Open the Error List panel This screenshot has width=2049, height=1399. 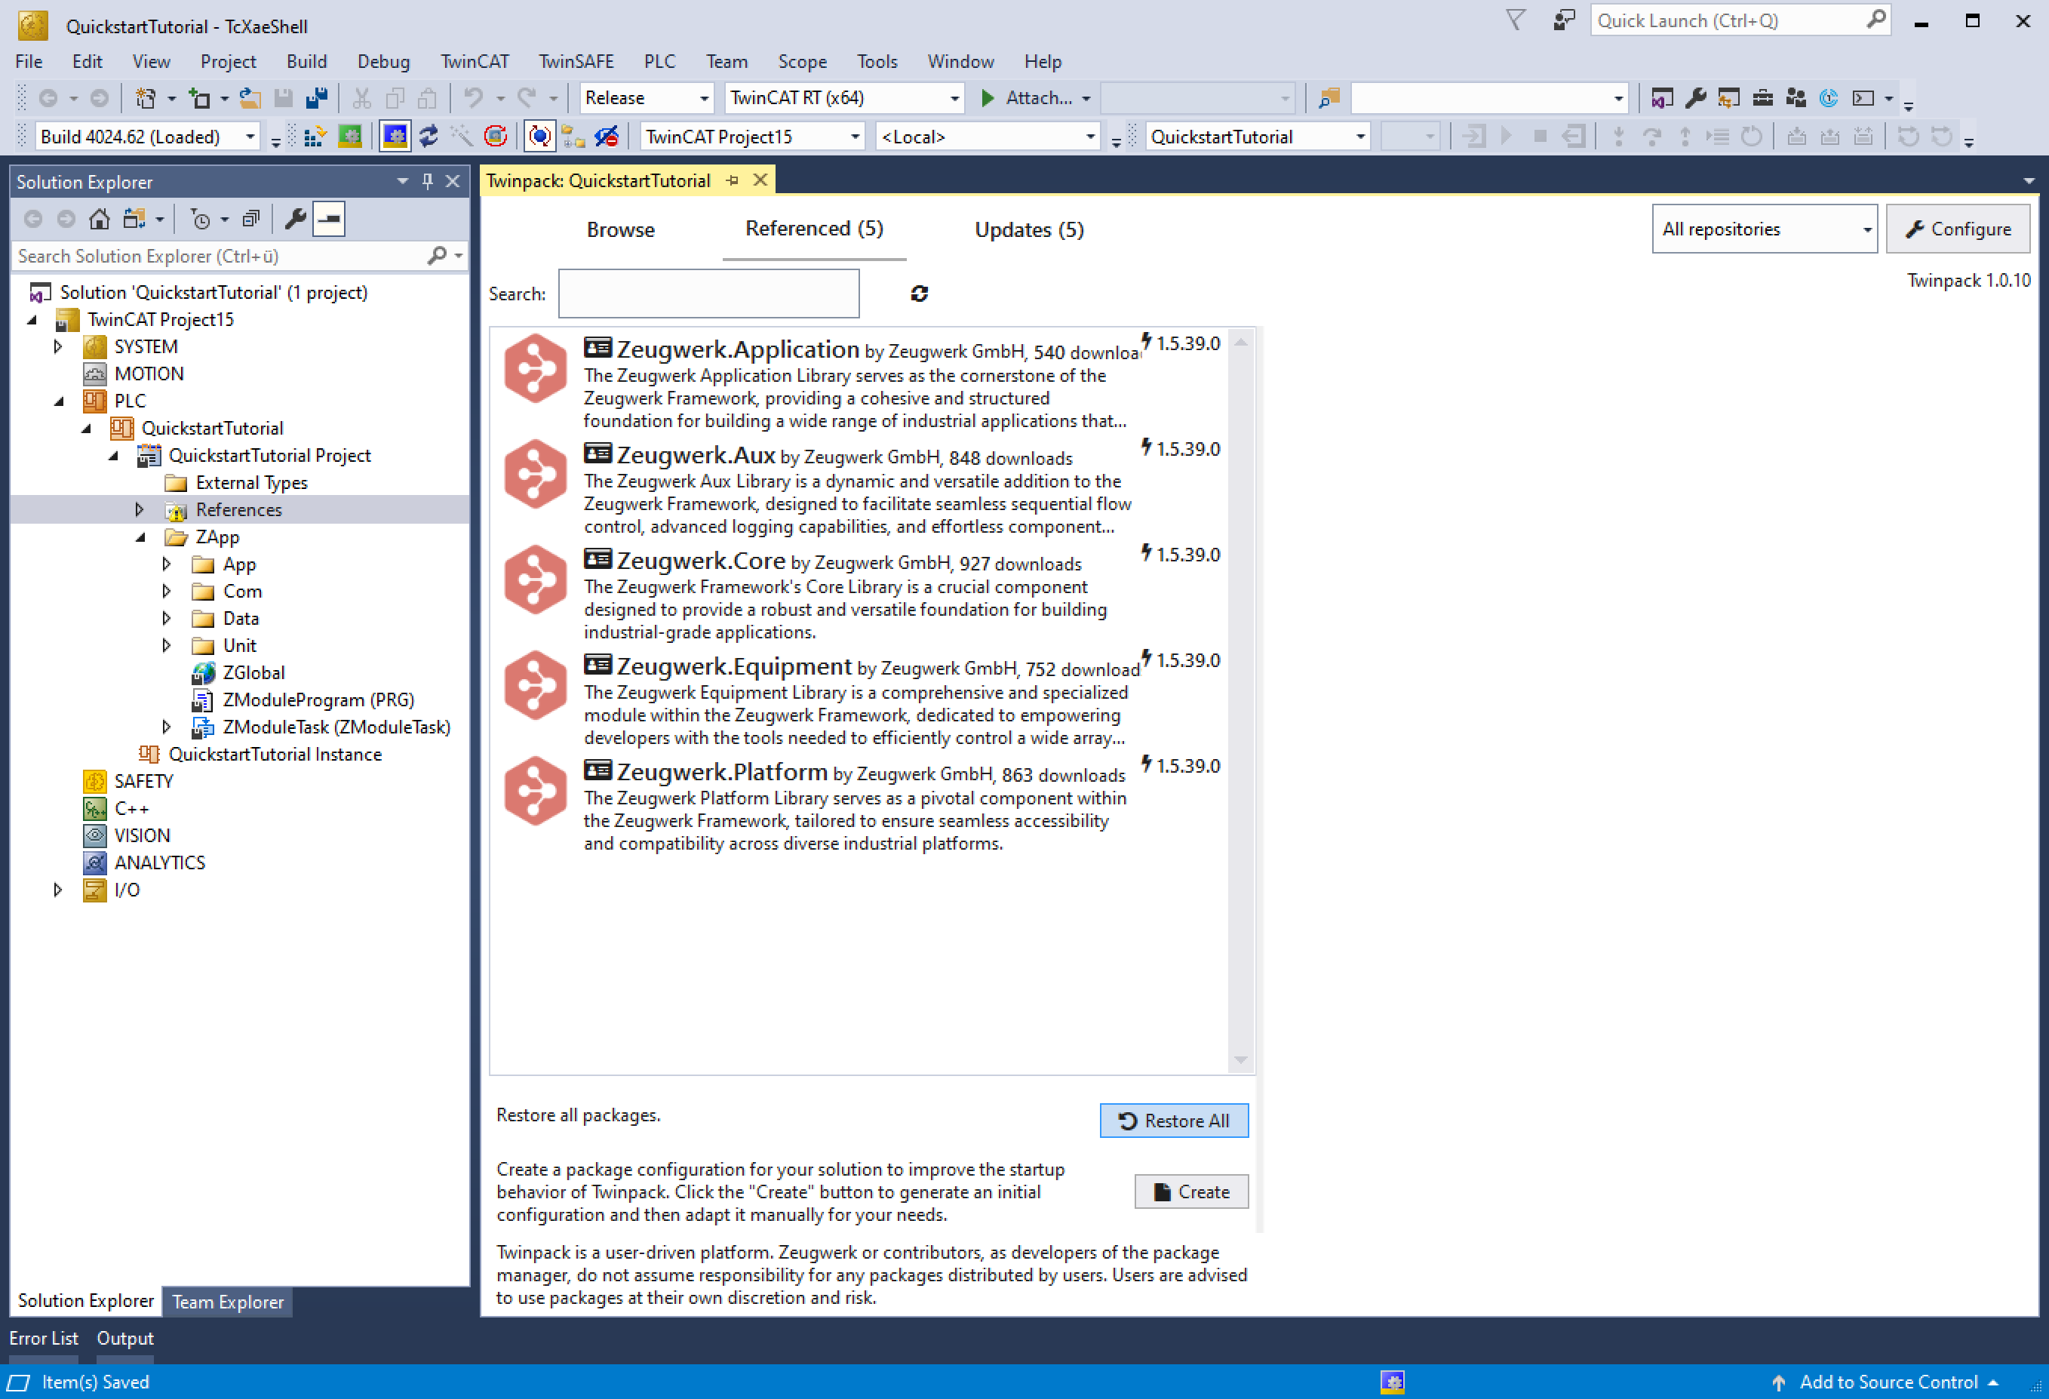tap(43, 1338)
